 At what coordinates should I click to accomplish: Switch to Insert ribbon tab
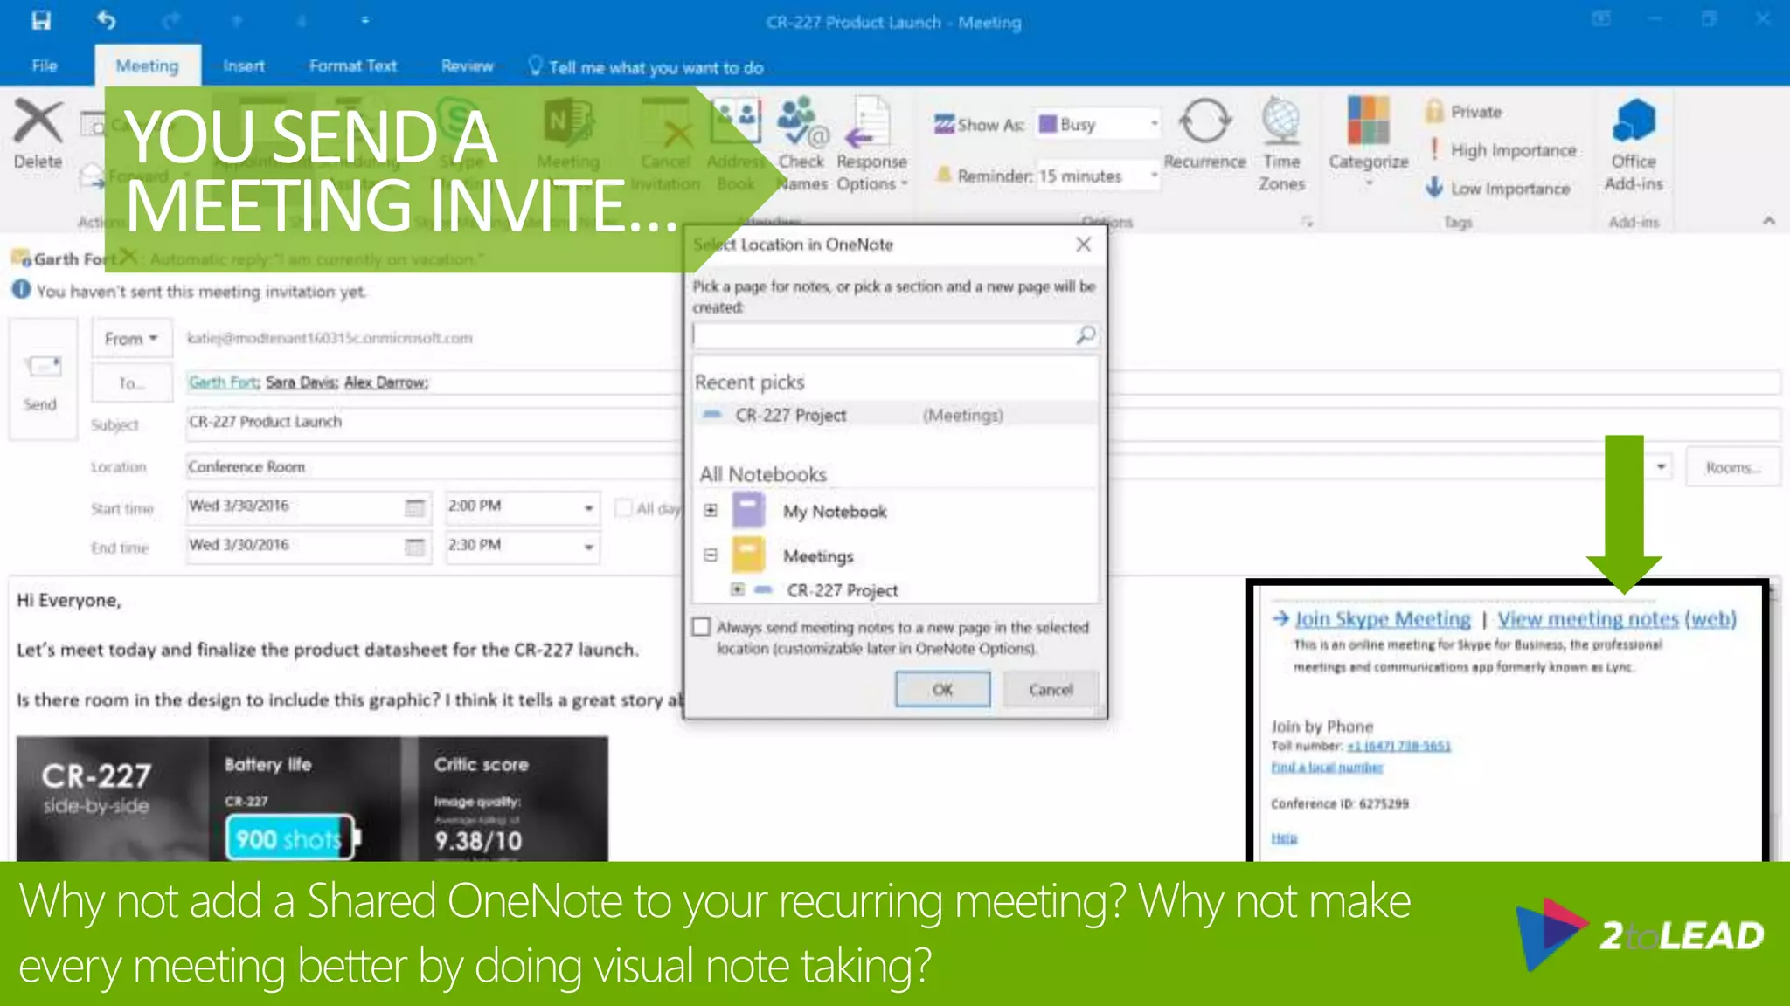(x=243, y=66)
